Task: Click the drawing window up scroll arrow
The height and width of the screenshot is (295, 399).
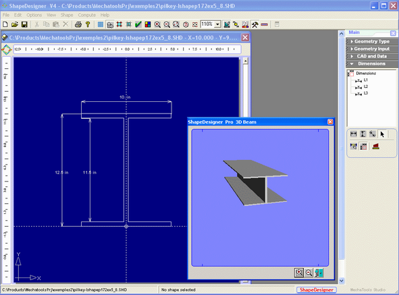Action: tap(245, 61)
